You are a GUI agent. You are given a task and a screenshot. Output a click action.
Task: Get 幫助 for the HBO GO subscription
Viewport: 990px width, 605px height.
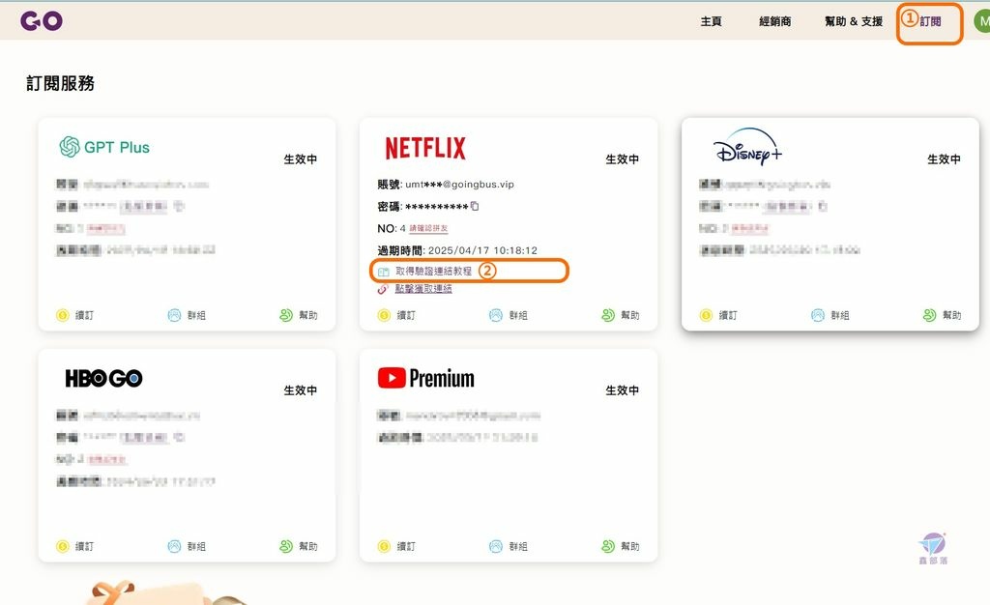point(299,546)
